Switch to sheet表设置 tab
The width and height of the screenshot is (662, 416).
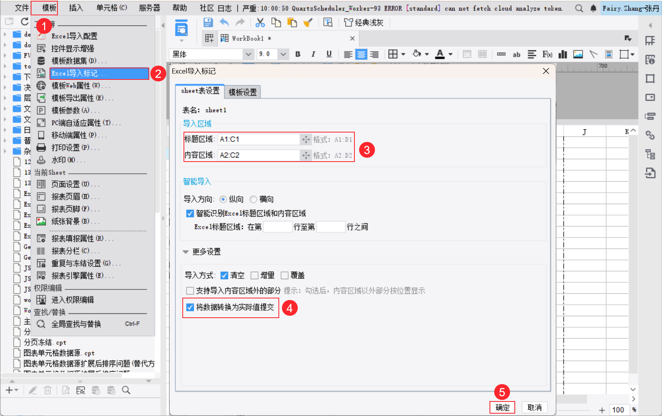click(x=200, y=91)
